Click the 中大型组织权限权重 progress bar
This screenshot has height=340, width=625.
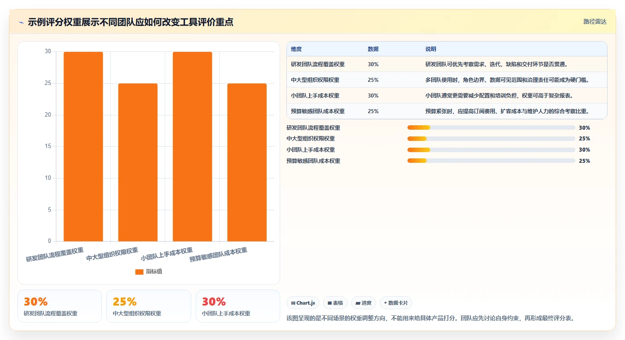coord(491,139)
